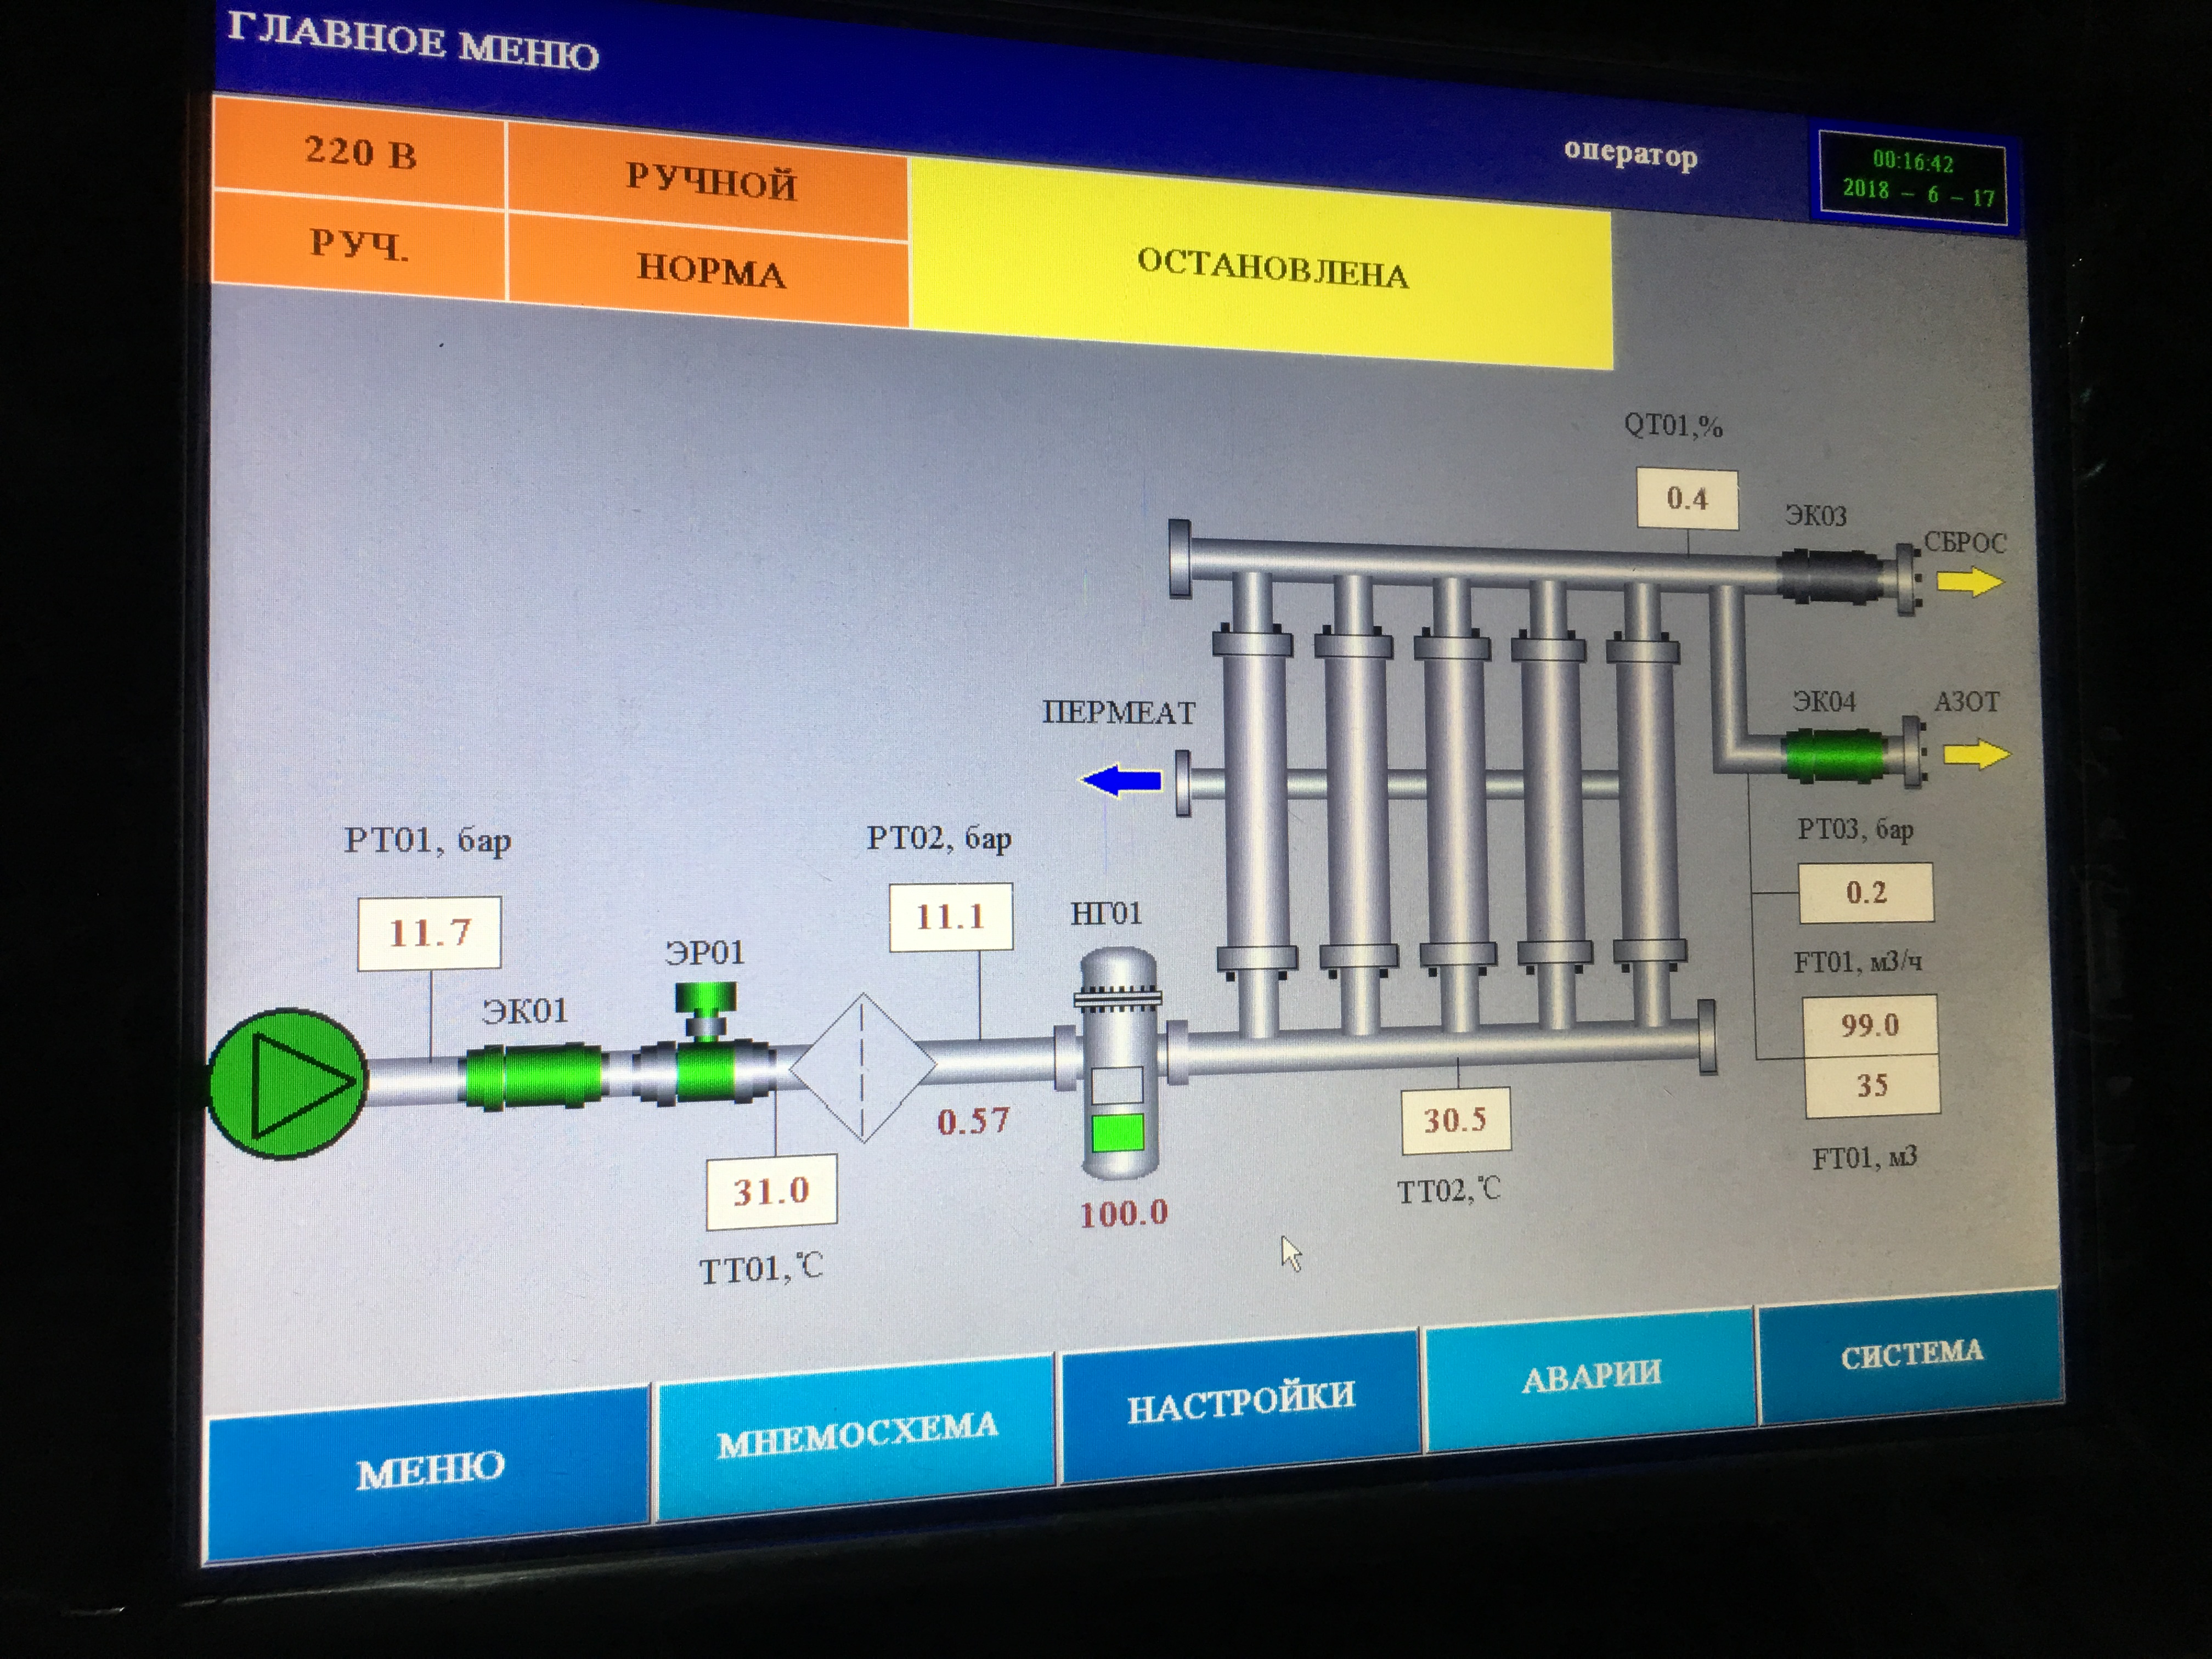Toggle the РУЧНОЙ mode indicator
The image size is (2212, 1659).
click(x=710, y=182)
